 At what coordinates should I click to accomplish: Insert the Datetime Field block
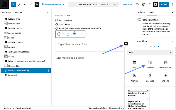click(x=165, y=65)
